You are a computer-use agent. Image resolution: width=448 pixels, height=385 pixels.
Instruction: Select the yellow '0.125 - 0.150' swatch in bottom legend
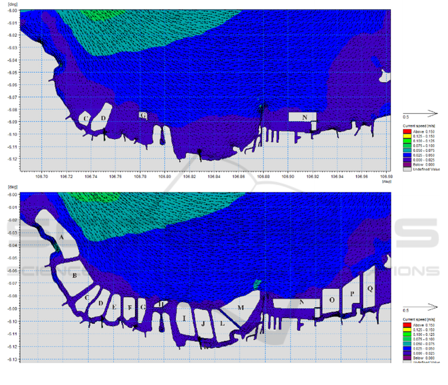pyautogui.click(x=407, y=330)
